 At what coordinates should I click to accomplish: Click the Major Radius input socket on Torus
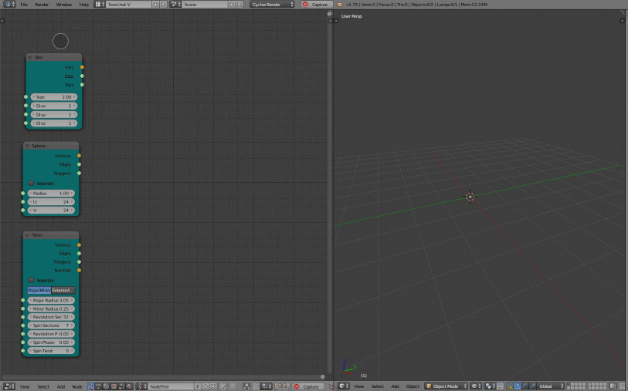pyautogui.click(x=22, y=300)
